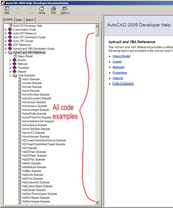The image size is (173, 208).
Task: Click the Print toolbar icon
Action: [x=53, y=9]
